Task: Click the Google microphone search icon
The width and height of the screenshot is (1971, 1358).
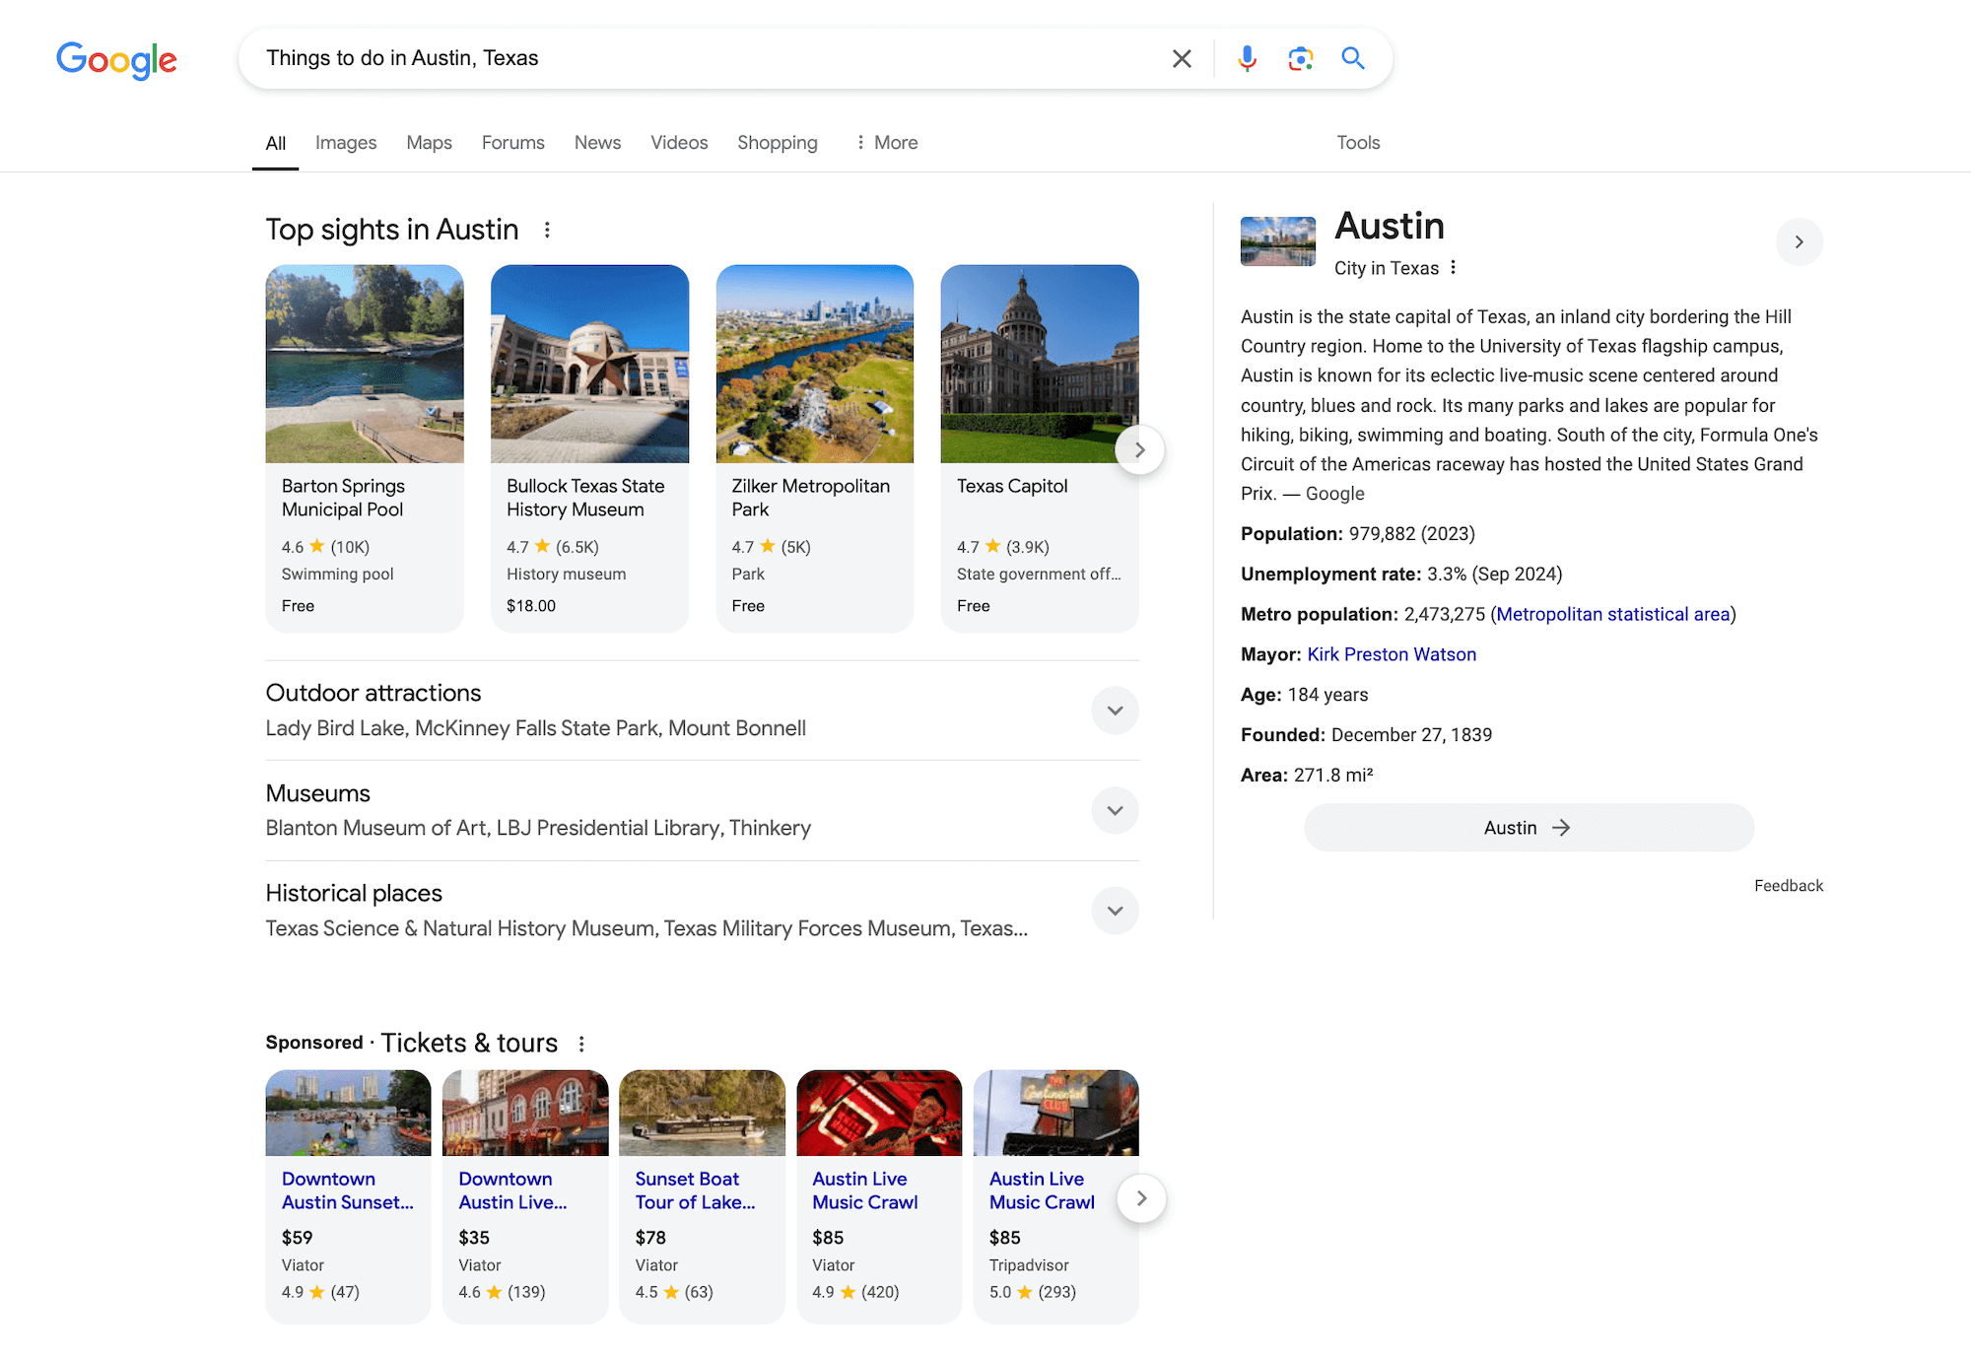Action: click(1248, 58)
